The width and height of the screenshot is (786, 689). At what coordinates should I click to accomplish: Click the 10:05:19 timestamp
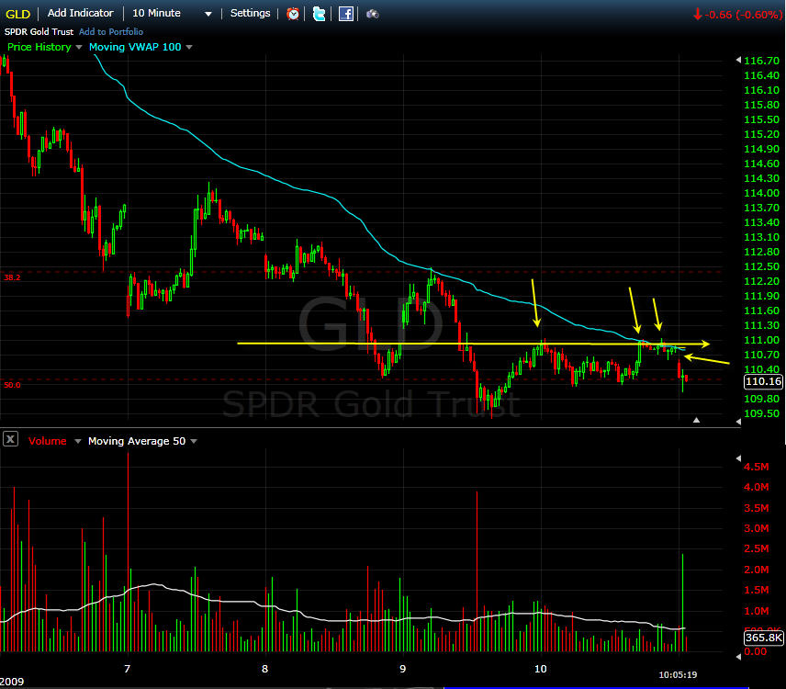coord(678,675)
